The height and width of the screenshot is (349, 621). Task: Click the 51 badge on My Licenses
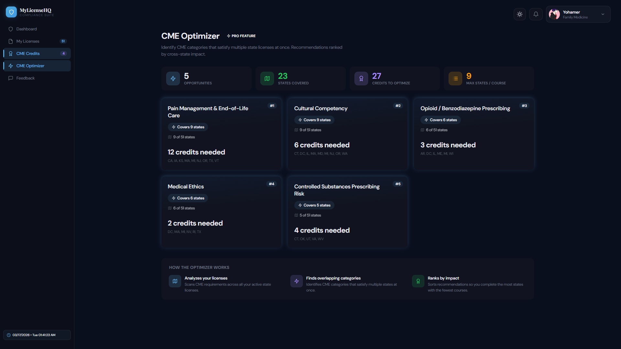pos(63,41)
